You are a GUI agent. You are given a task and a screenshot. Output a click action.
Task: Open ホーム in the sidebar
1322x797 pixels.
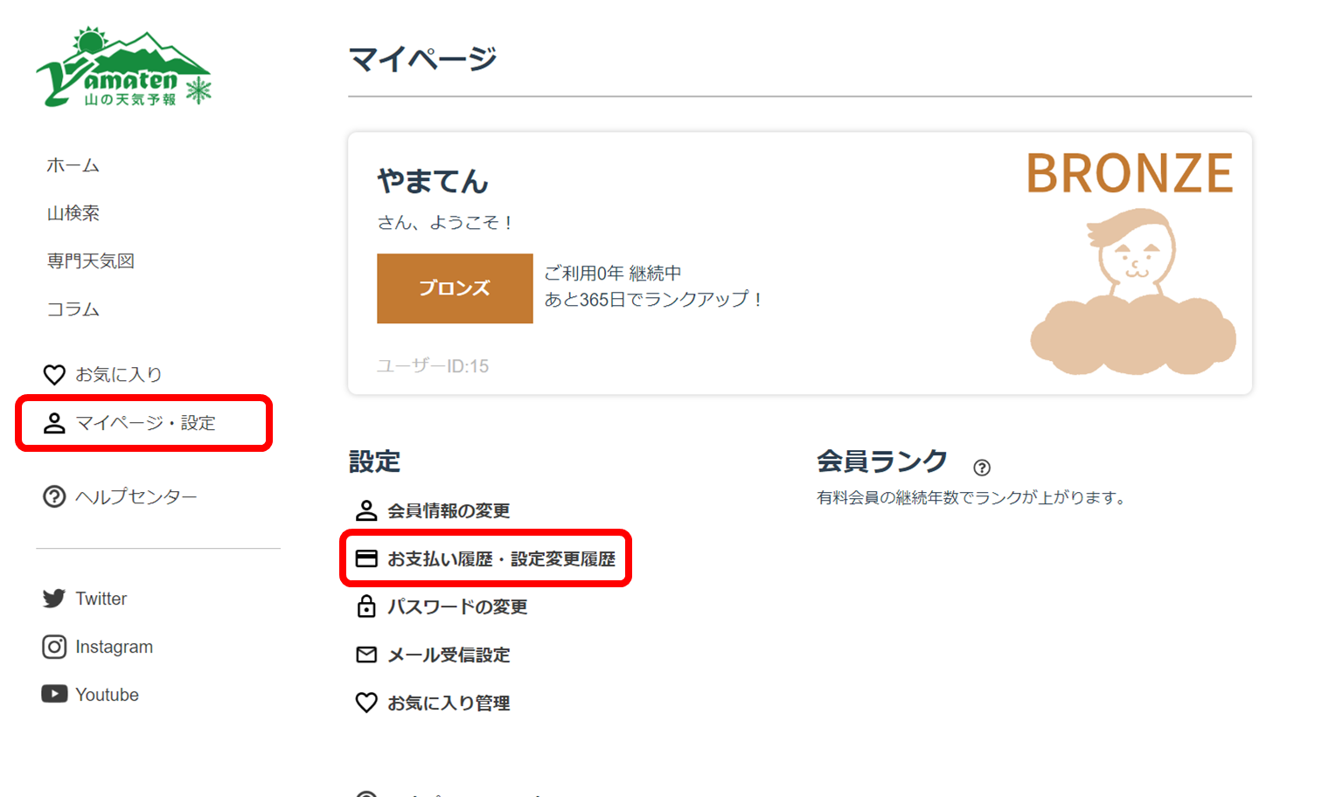point(73,165)
